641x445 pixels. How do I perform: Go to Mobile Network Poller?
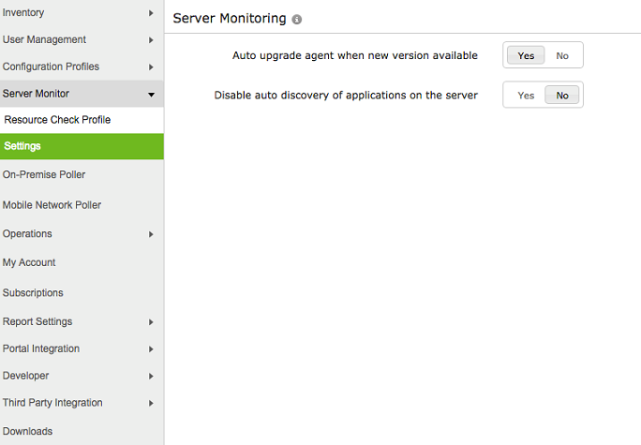tap(52, 205)
